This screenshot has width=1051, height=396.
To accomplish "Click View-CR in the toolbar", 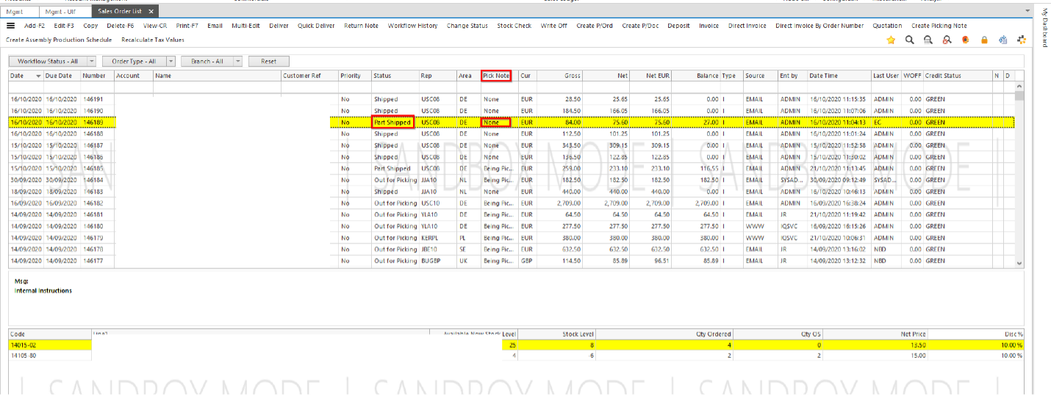I will click(155, 26).
